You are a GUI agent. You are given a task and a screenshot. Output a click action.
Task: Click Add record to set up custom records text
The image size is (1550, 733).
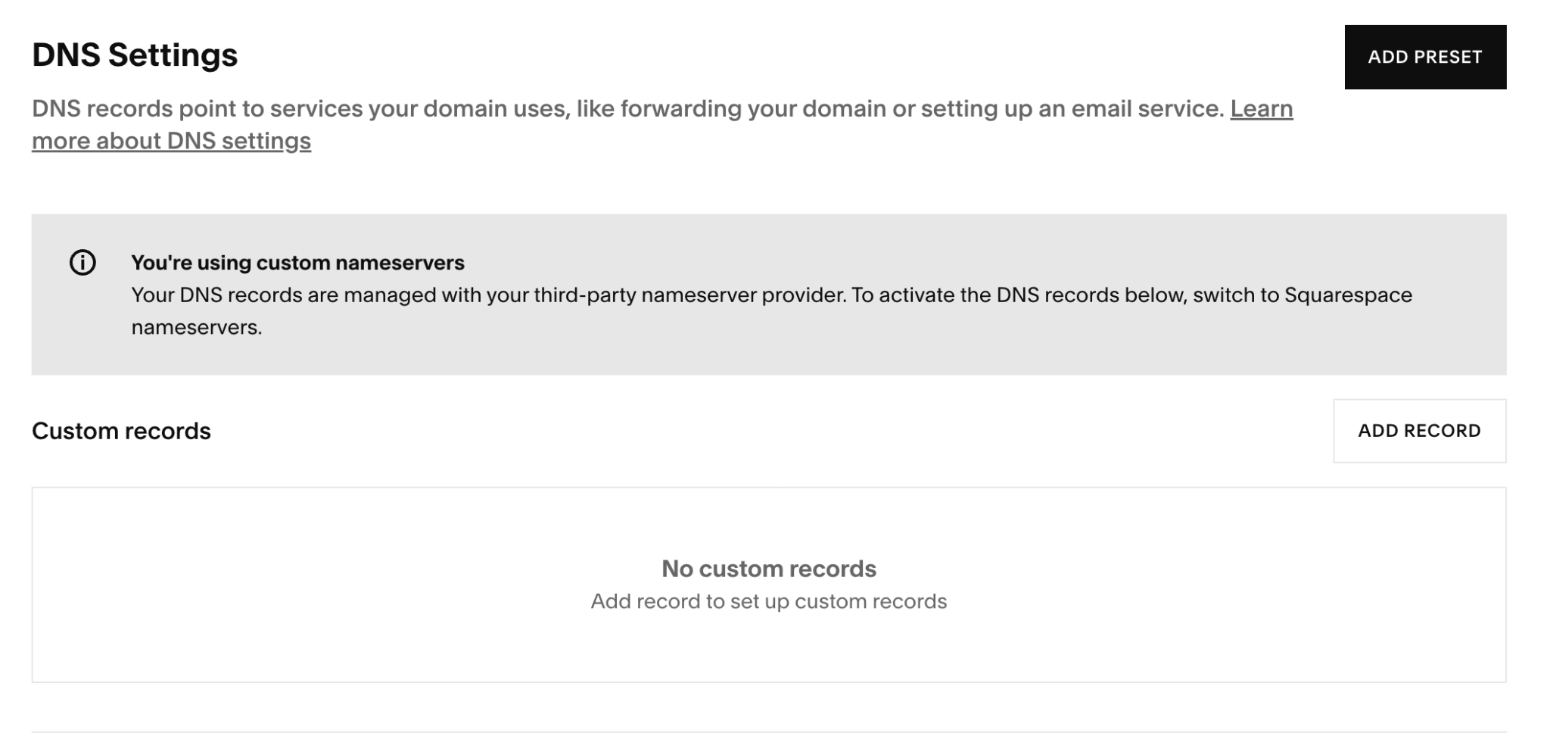tap(767, 601)
